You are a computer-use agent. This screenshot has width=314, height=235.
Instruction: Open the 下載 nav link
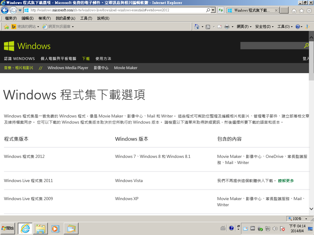click(86, 58)
